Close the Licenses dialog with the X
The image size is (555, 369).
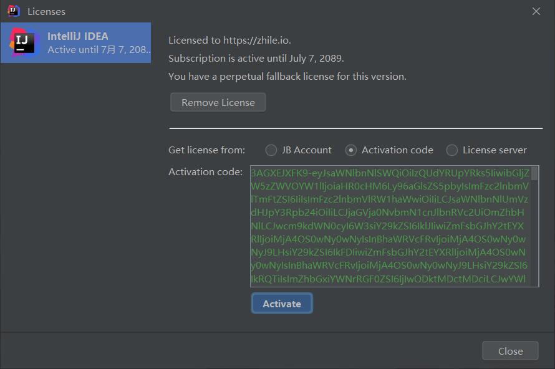coord(536,11)
